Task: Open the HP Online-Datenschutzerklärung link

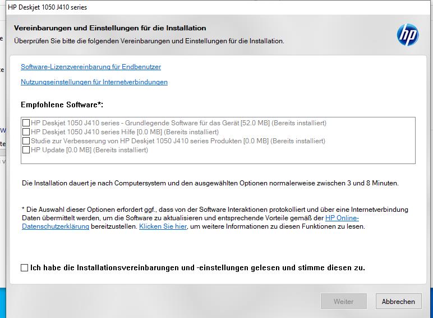Action: coord(342,218)
